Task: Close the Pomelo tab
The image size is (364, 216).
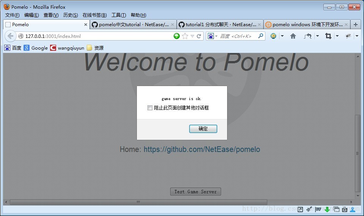Action: point(86,24)
